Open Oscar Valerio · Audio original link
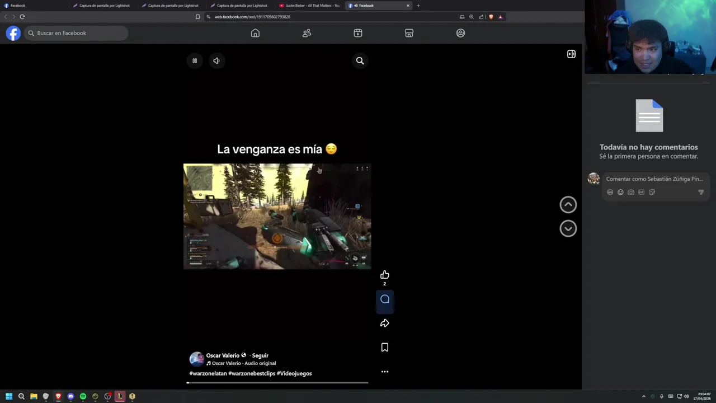Image resolution: width=716 pixels, height=403 pixels. tap(241, 363)
